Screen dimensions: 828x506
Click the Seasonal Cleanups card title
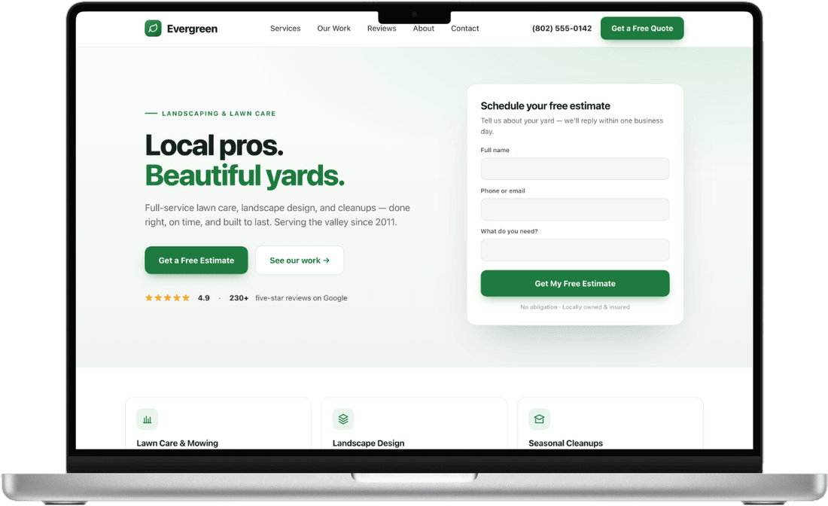click(x=565, y=444)
